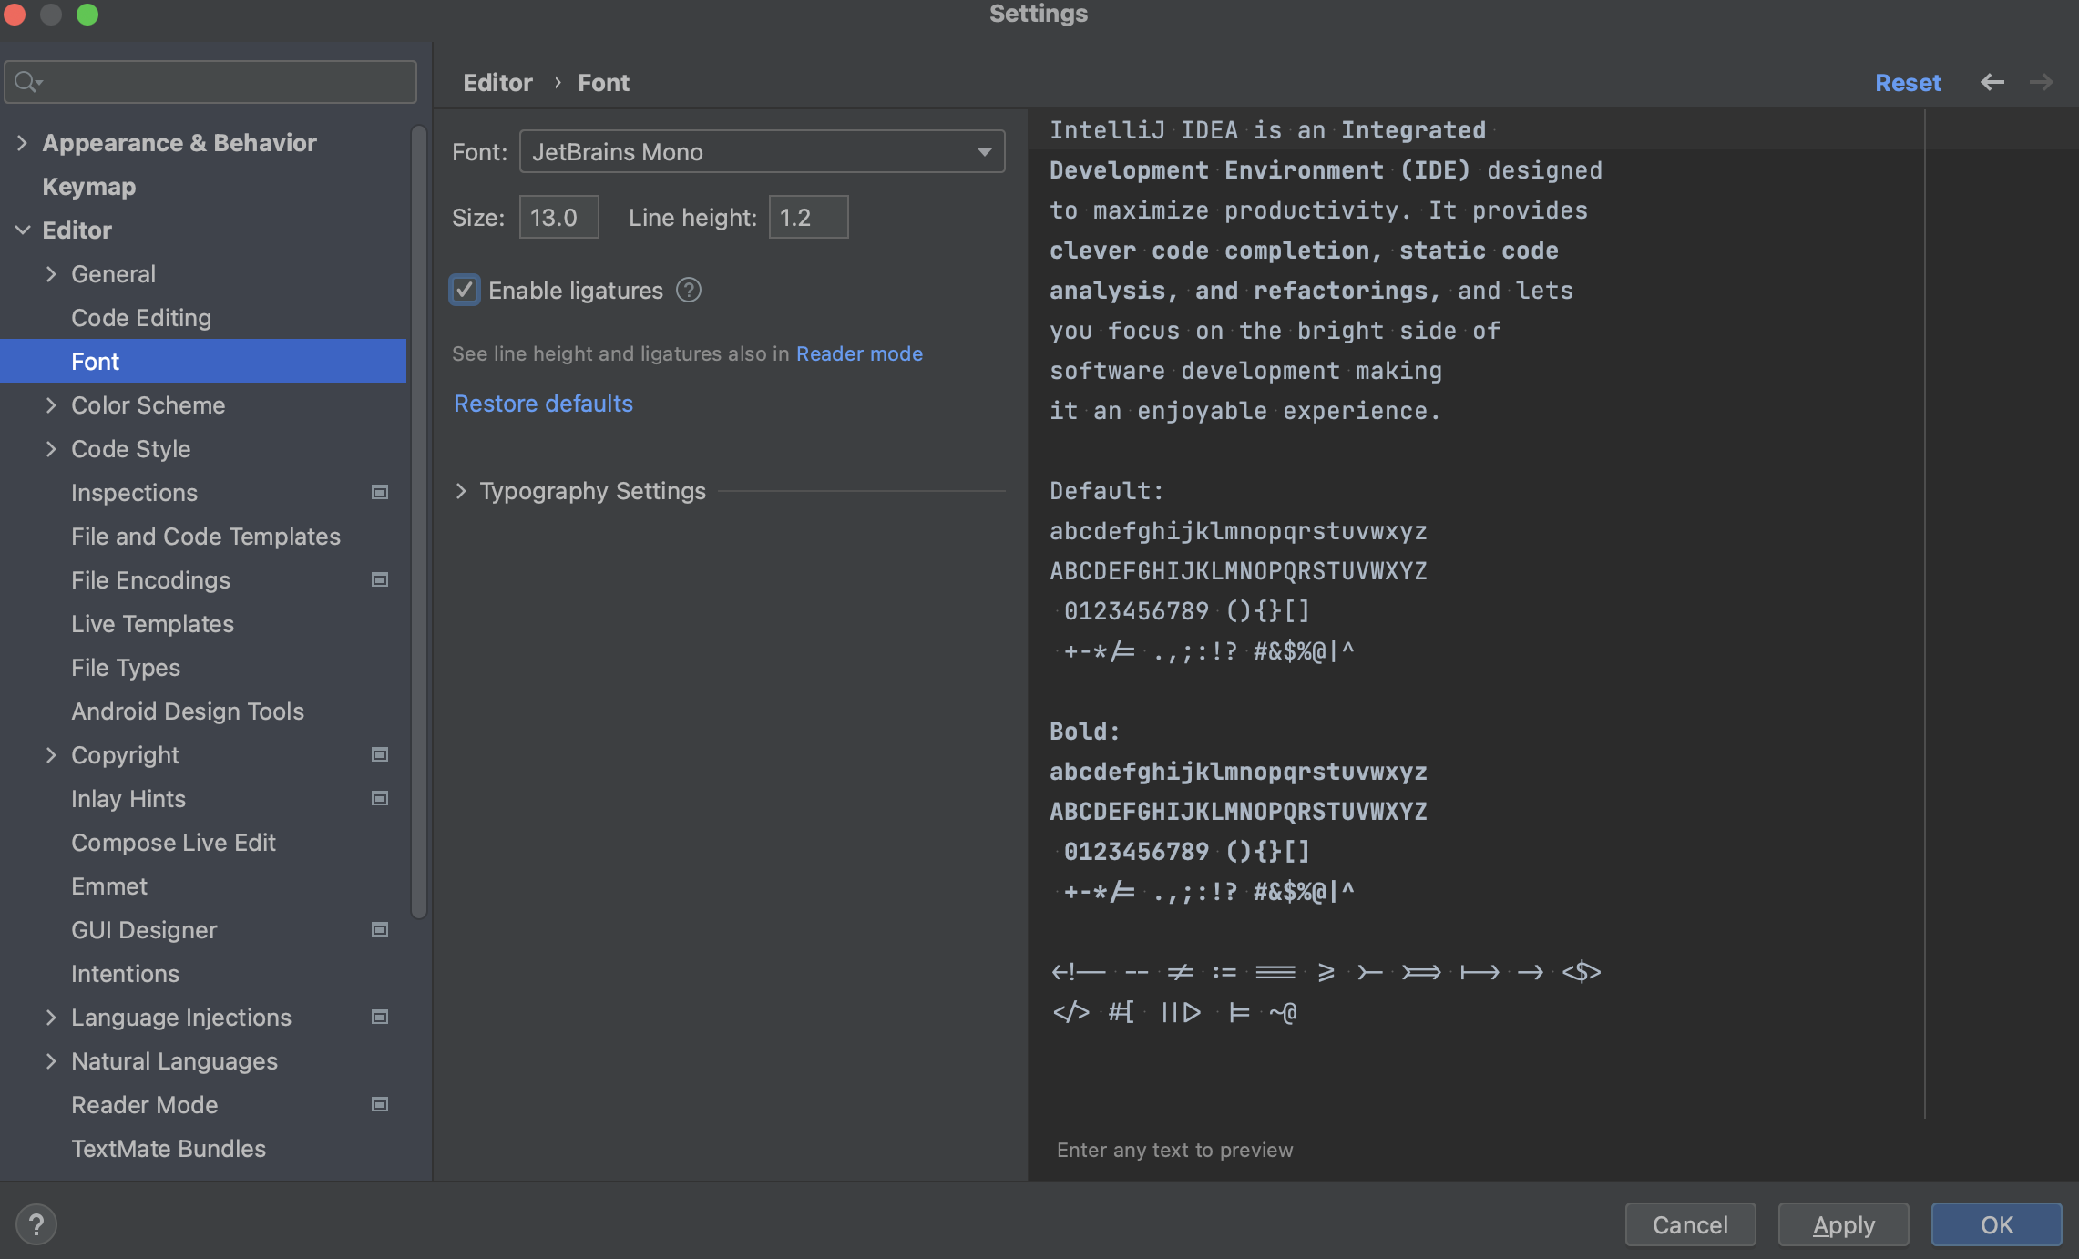The height and width of the screenshot is (1259, 2079).
Task: Click the help icon beside Enable ligatures
Action: [x=690, y=290]
